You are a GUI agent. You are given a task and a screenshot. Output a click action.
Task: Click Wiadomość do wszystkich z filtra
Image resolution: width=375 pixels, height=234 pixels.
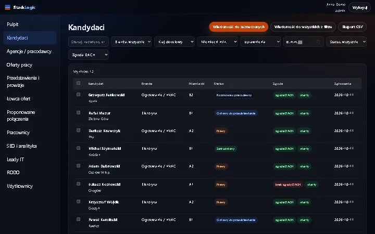point(303,27)
